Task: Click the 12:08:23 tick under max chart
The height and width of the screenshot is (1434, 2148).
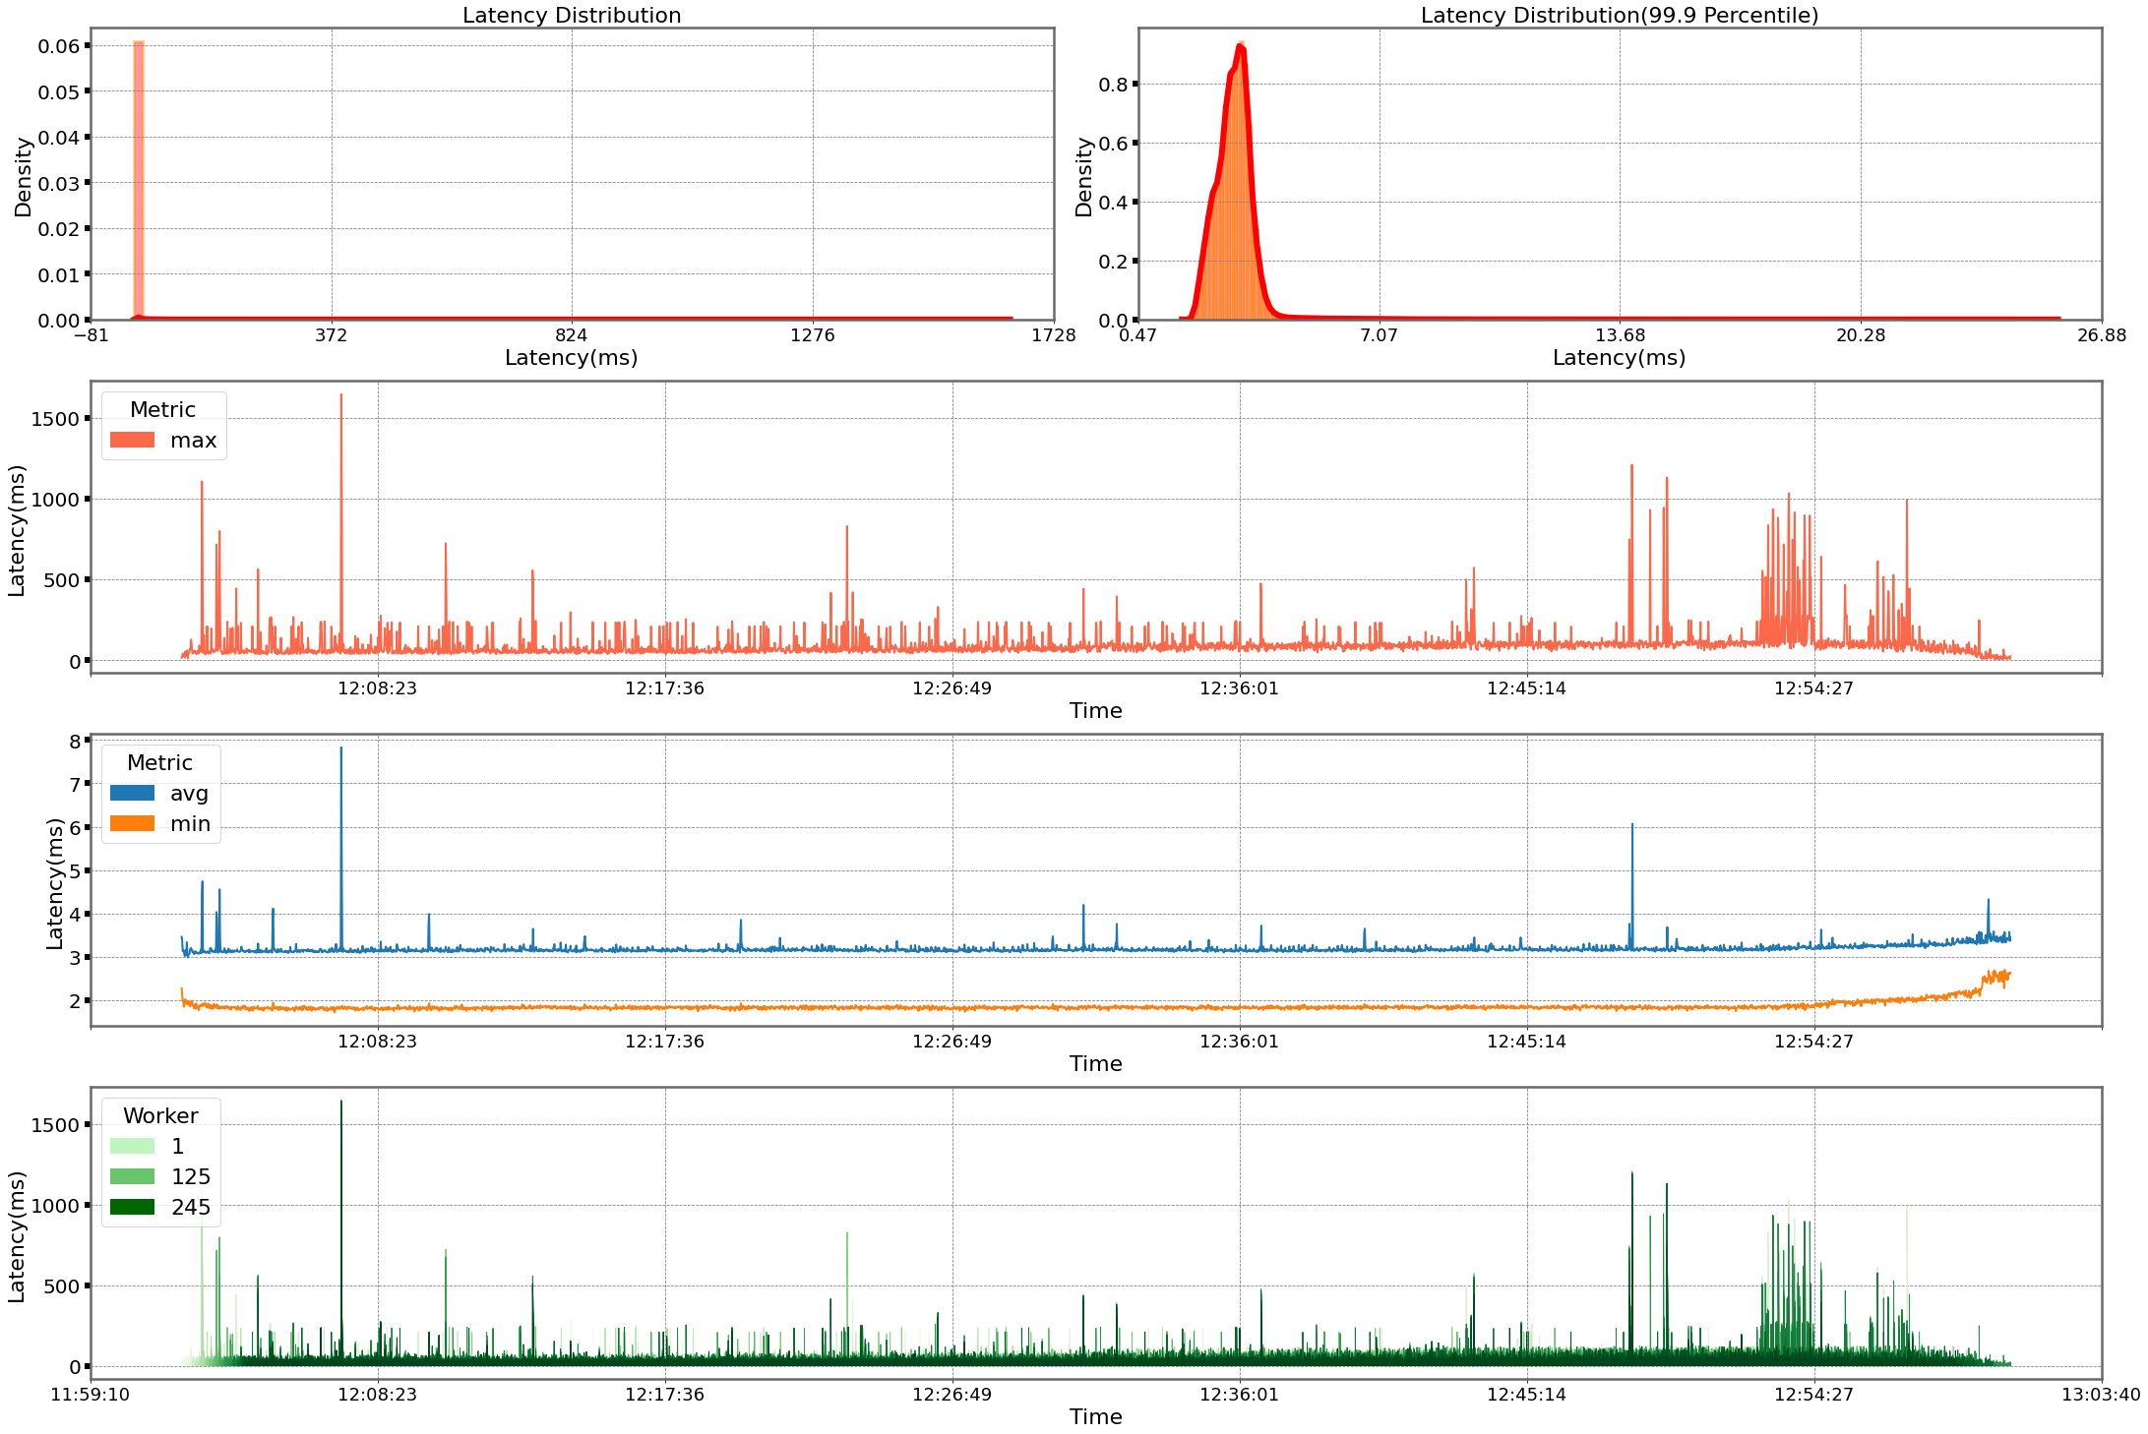Action: pos(377,688)
